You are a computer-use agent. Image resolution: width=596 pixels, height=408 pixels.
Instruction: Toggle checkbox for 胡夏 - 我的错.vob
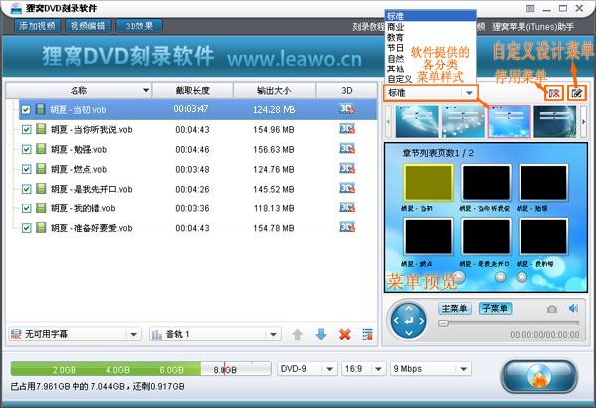[26, 208]
